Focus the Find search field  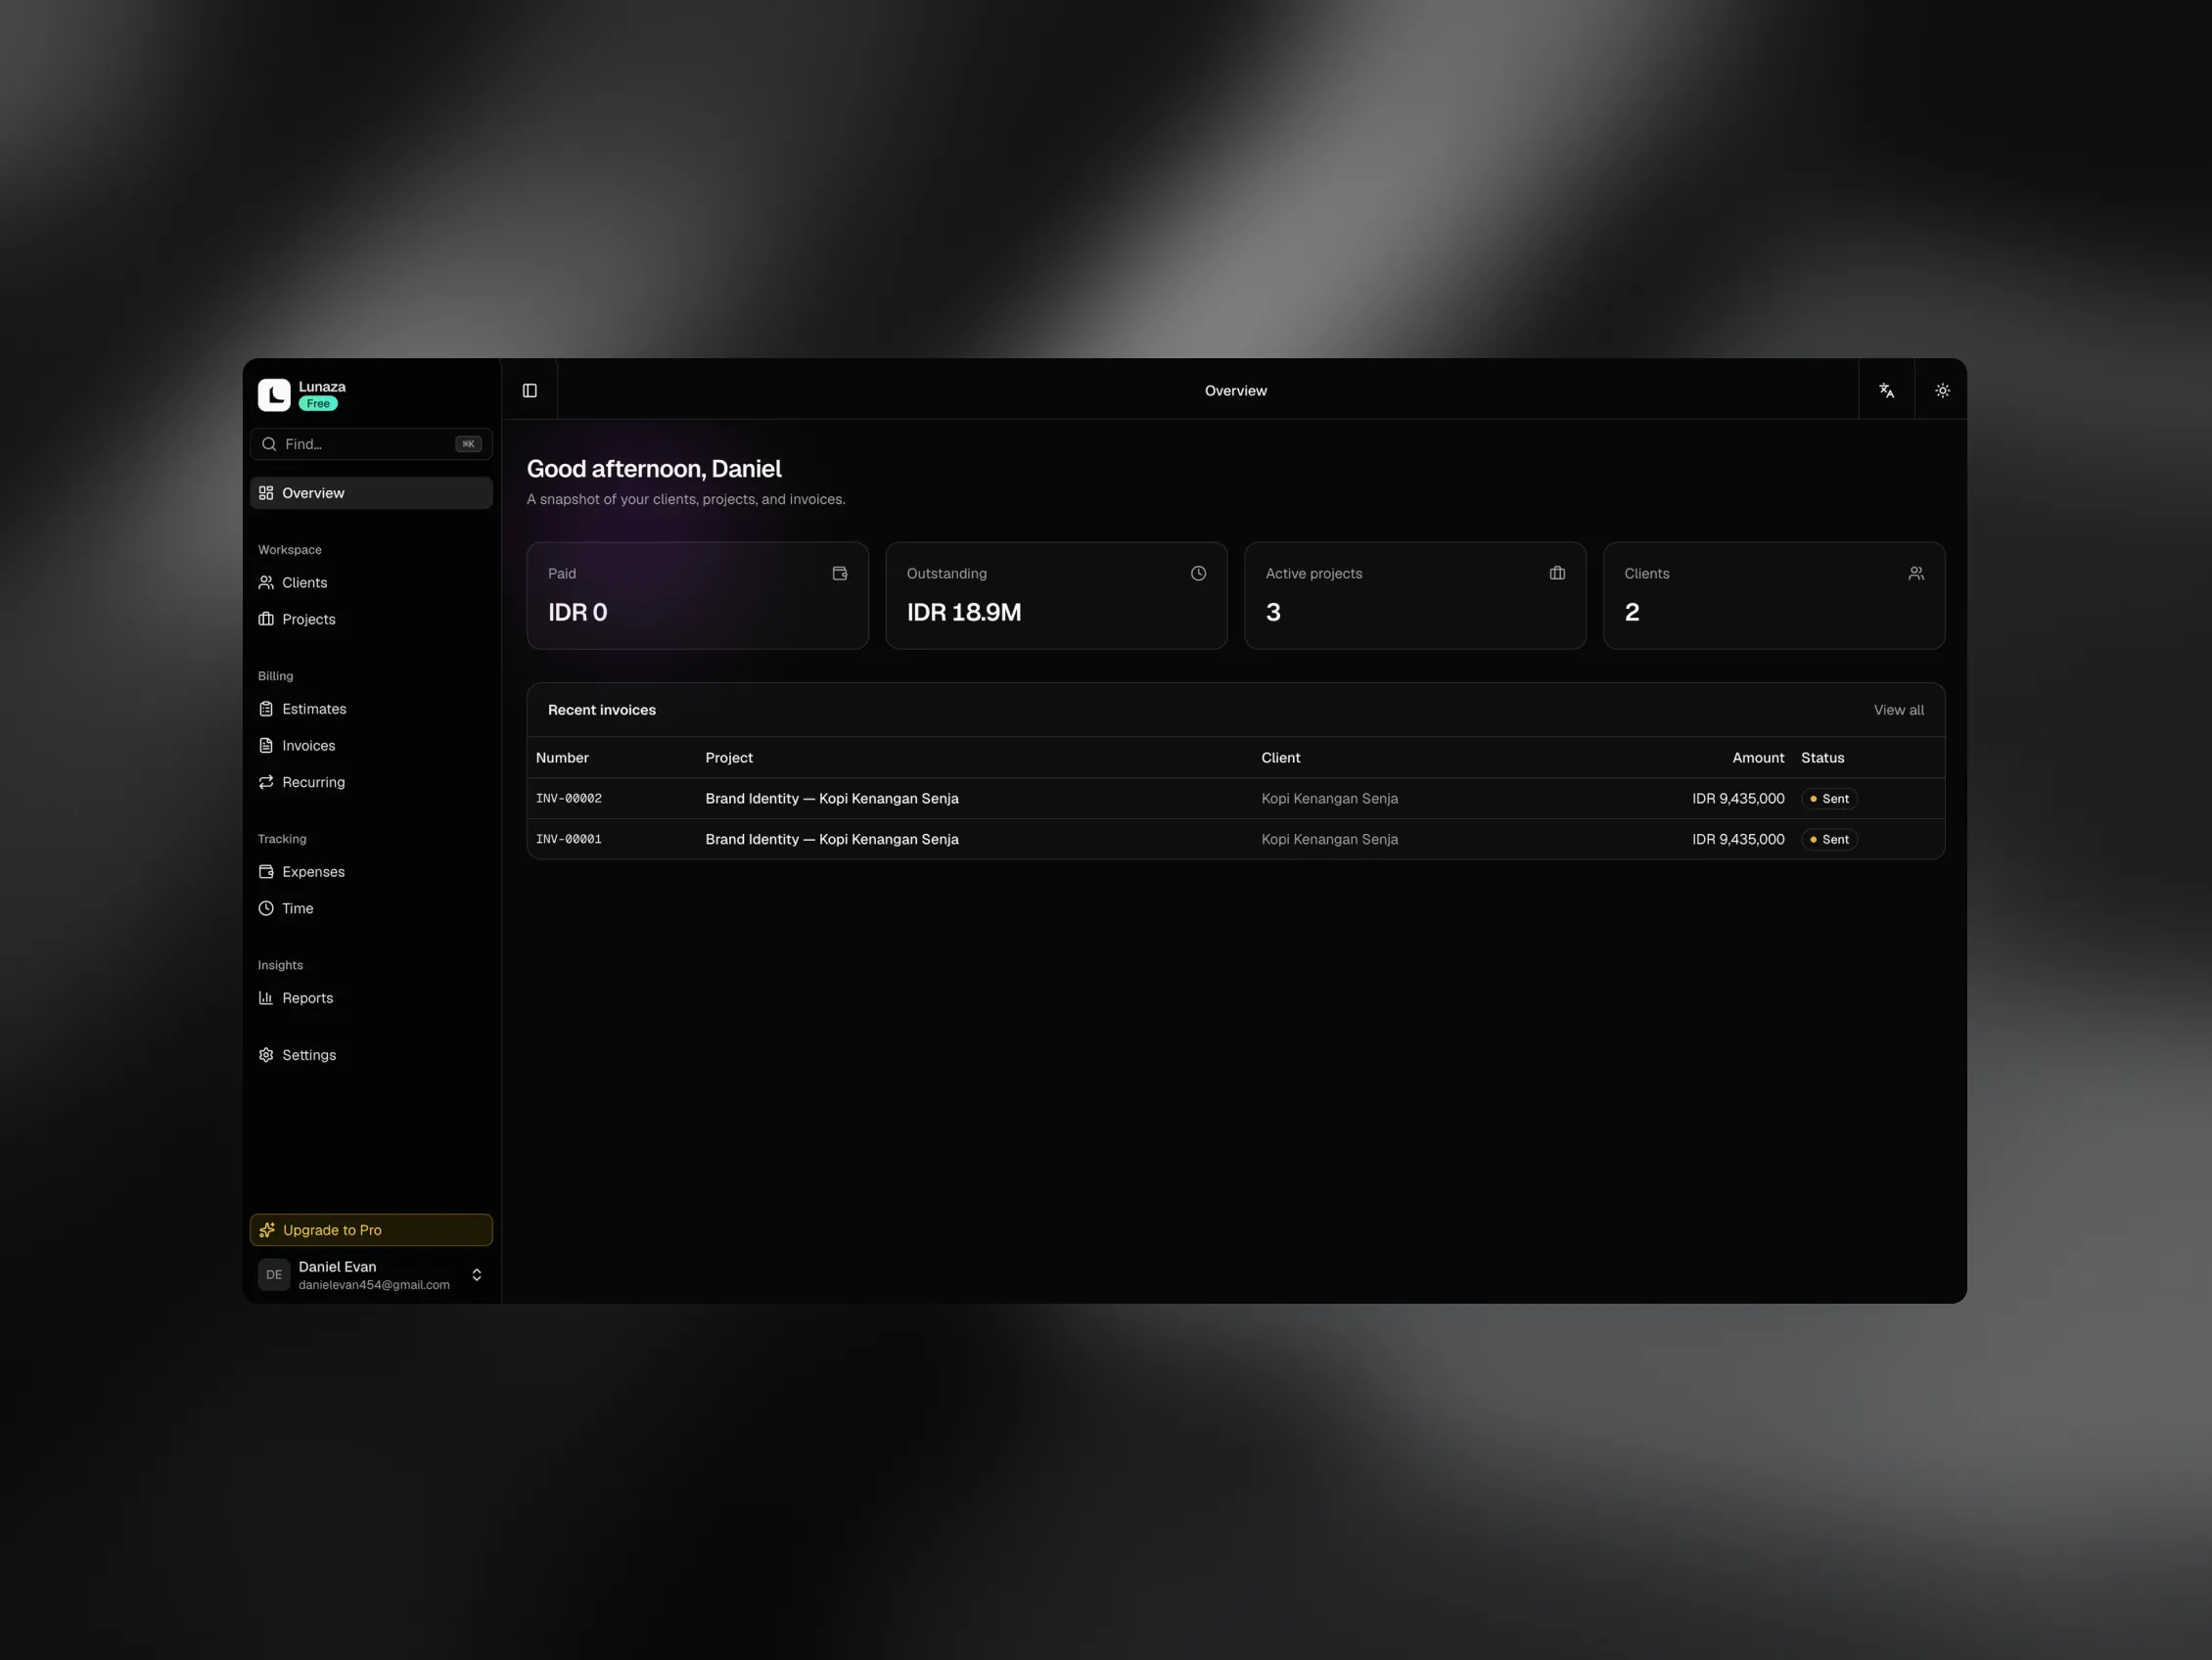tap(371, 444)
